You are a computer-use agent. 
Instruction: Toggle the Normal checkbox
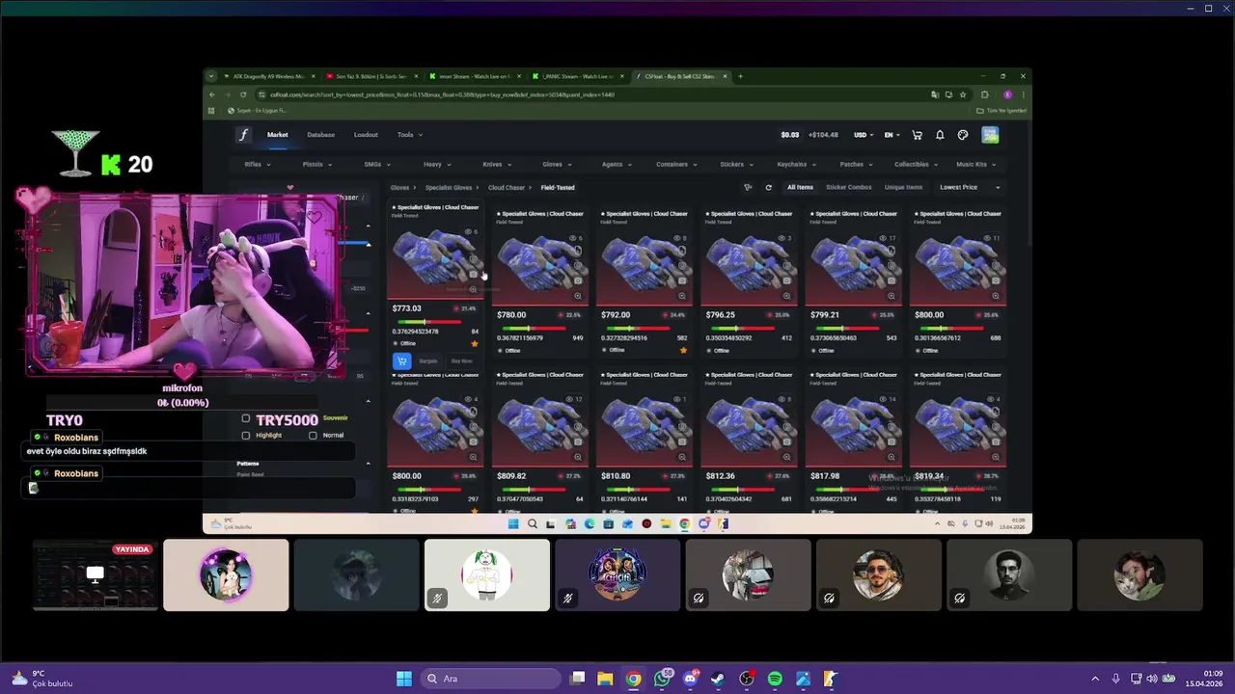313,436
